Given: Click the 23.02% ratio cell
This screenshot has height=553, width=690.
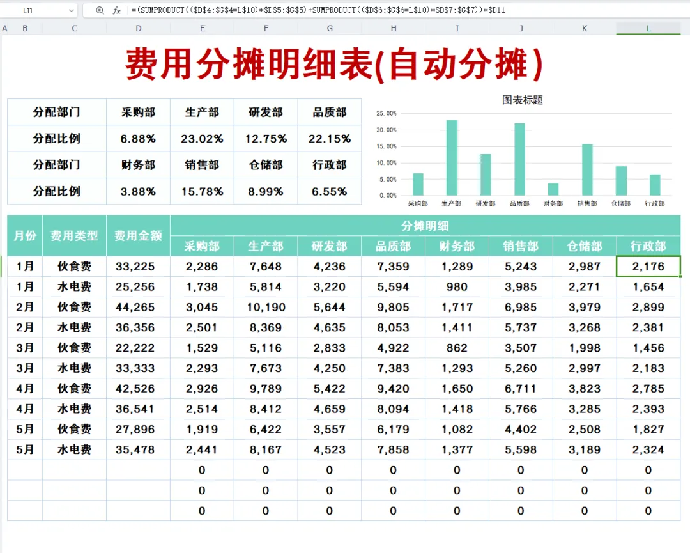Looking at the screenshot, I should pyautogui.click(x=202, y=139).
